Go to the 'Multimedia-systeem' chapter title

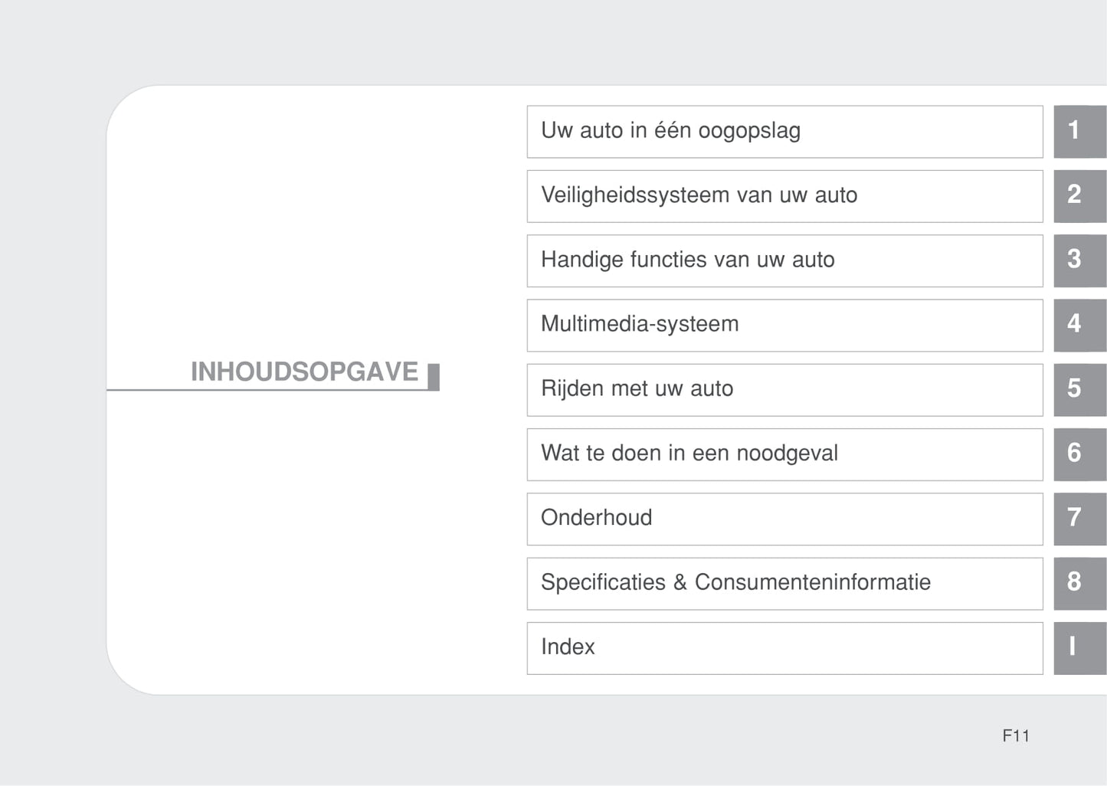[x=640, y=324]
